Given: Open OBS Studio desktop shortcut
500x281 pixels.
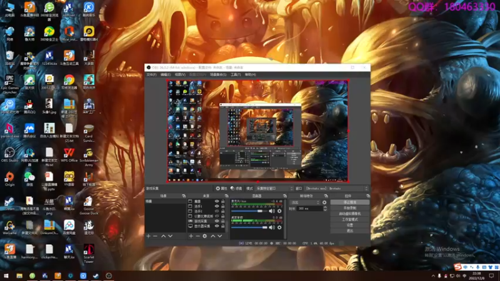Looking at the screenshot, I should [9, 155].
